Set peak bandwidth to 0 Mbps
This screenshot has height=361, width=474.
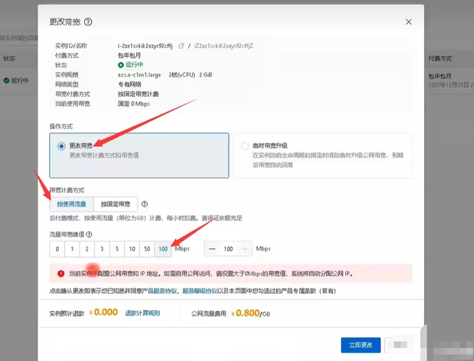[57, 249]
